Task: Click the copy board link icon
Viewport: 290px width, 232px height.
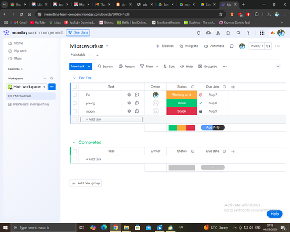Action: coord(268,46)
